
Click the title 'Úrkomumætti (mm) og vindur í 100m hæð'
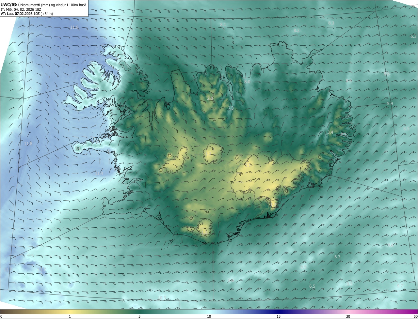pos(52,5)
